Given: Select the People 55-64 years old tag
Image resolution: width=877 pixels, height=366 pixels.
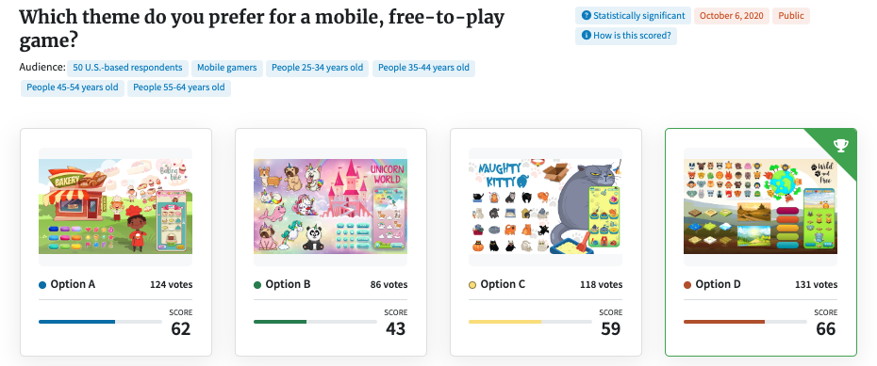Looking at the screenshot, I should (x=179, y=88).
